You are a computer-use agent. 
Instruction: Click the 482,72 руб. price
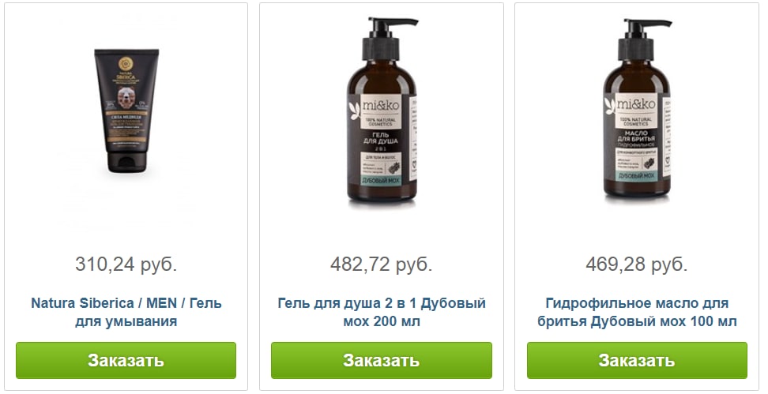pyautogui.click(x=381, y=265)
